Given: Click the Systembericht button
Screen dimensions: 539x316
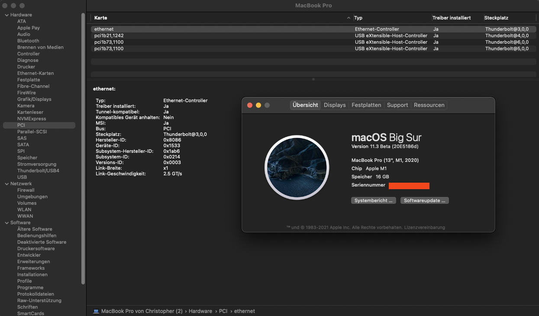Looking at the screenshot, I should (x=374, y=200).
